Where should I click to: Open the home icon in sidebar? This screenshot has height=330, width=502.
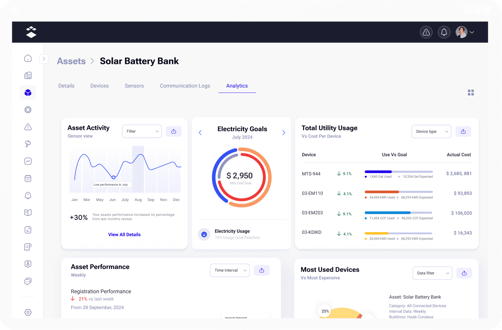tap(28, 58)
